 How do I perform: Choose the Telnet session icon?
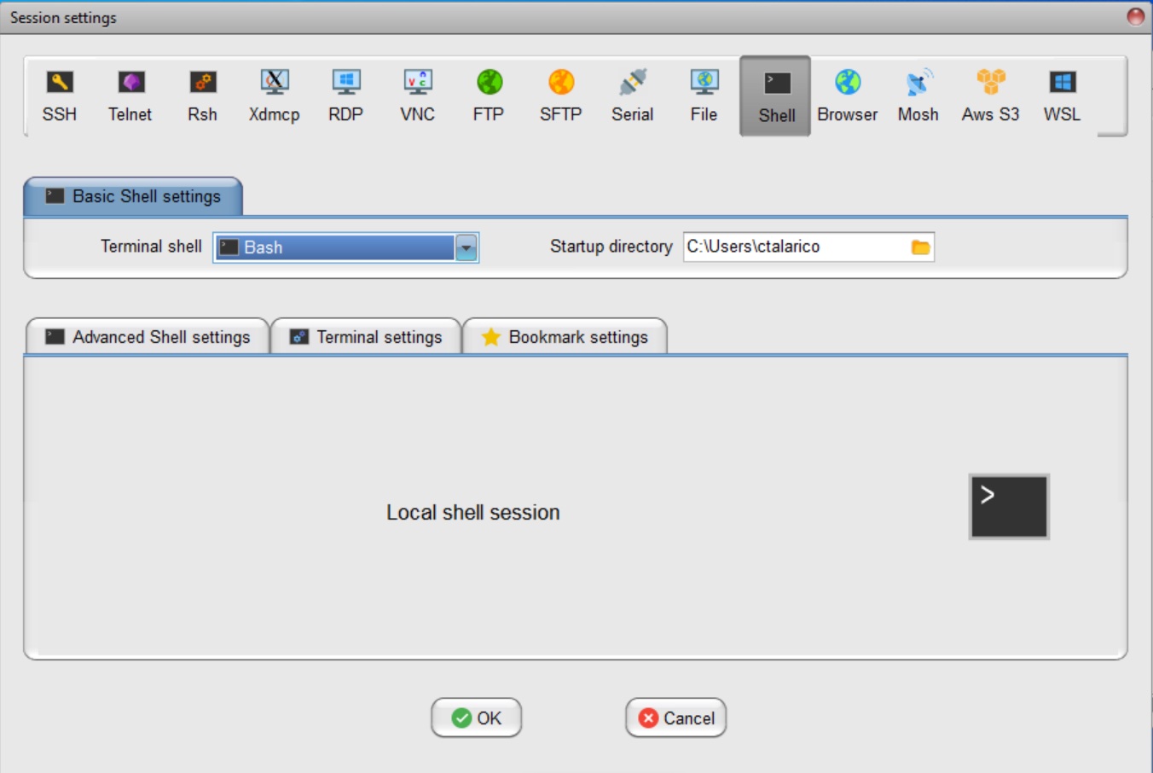[130, 96]
